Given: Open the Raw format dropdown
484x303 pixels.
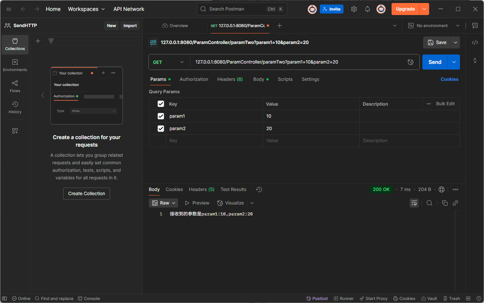Looking at the screenshot, I should click(163, 203).
